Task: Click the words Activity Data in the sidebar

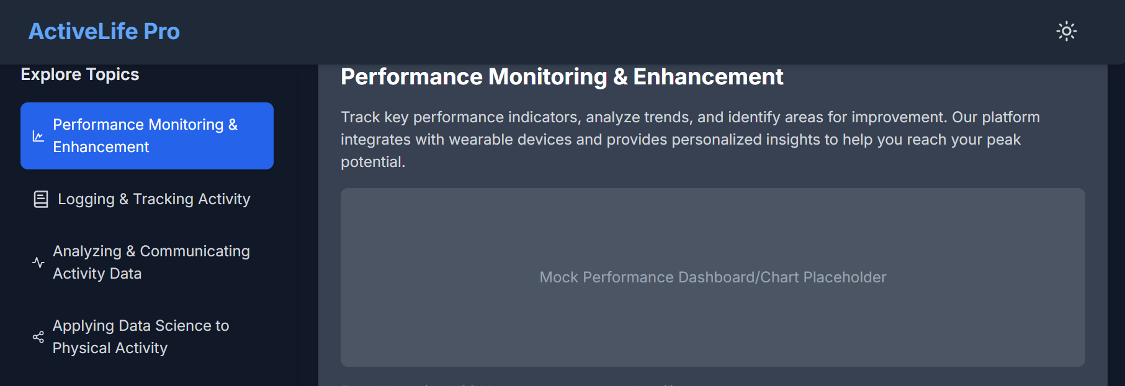Action: [x=97, y=274]
